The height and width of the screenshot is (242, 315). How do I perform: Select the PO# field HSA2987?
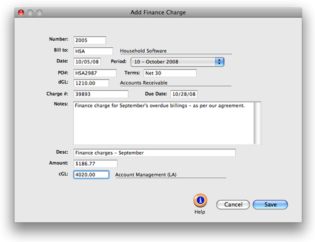[95, 73]
